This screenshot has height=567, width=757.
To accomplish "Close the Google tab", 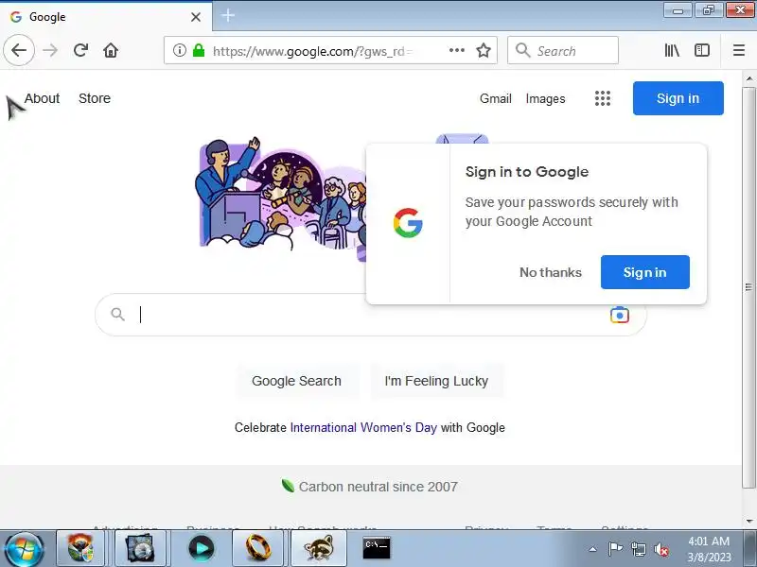I will tap(196, 17).
